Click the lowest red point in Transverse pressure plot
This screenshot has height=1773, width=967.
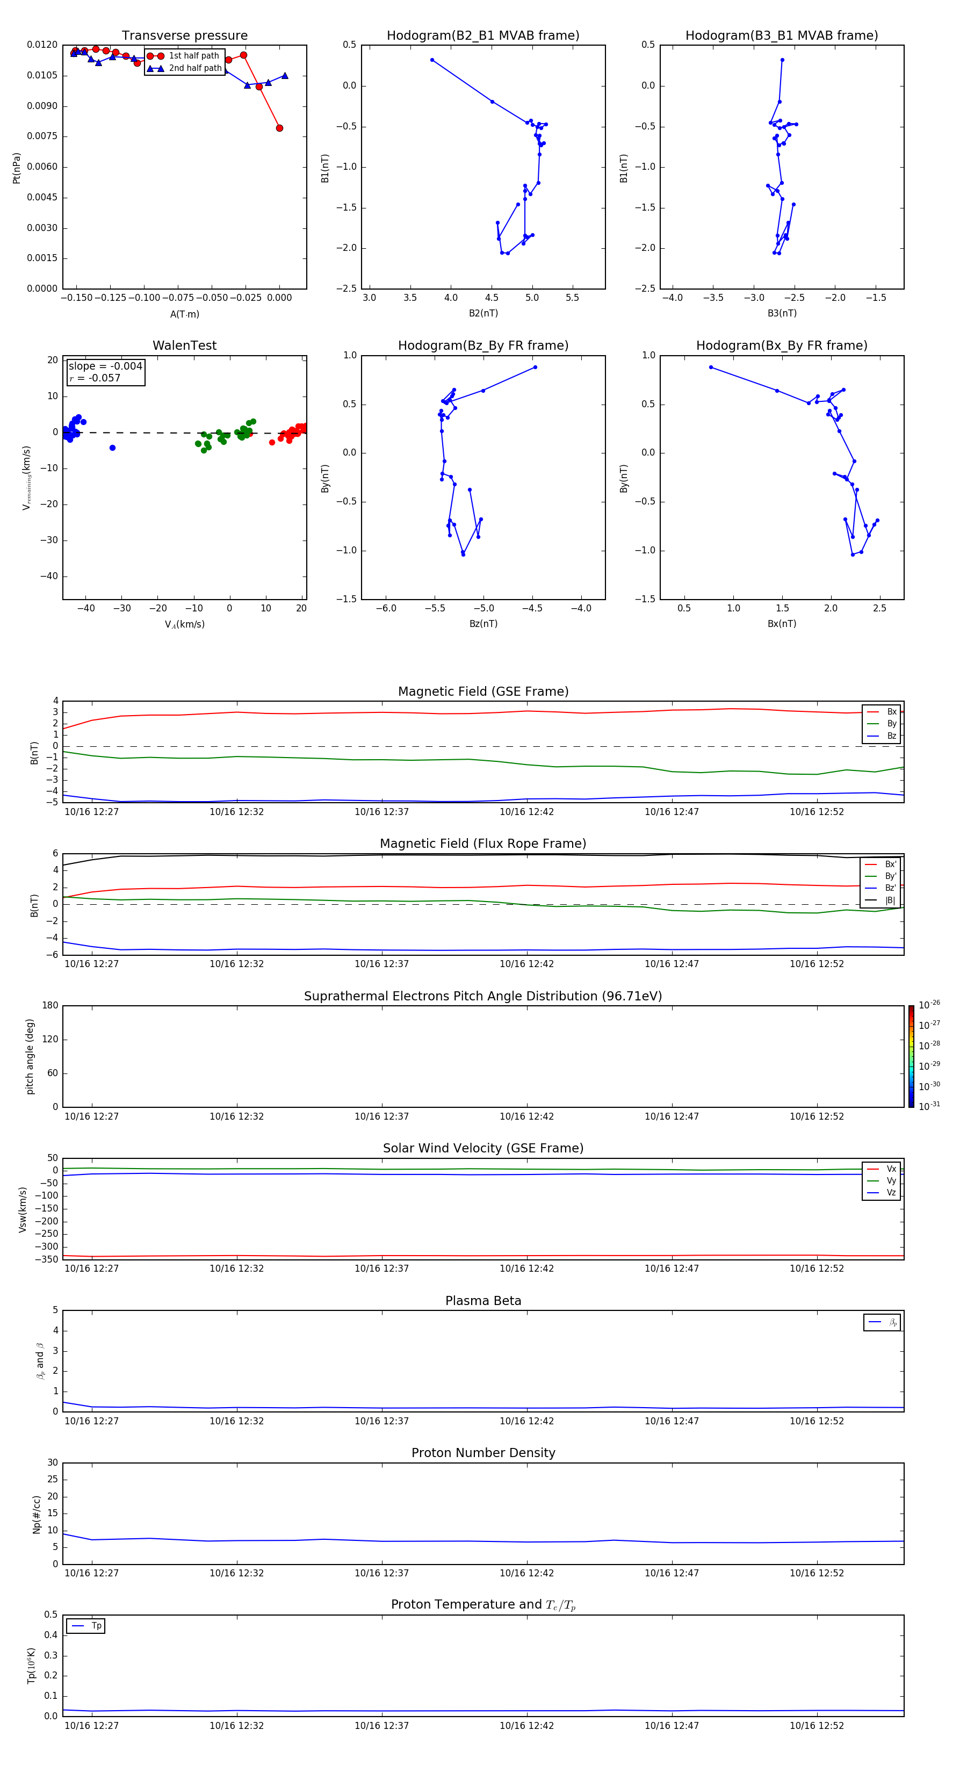[x=279, y=128]
